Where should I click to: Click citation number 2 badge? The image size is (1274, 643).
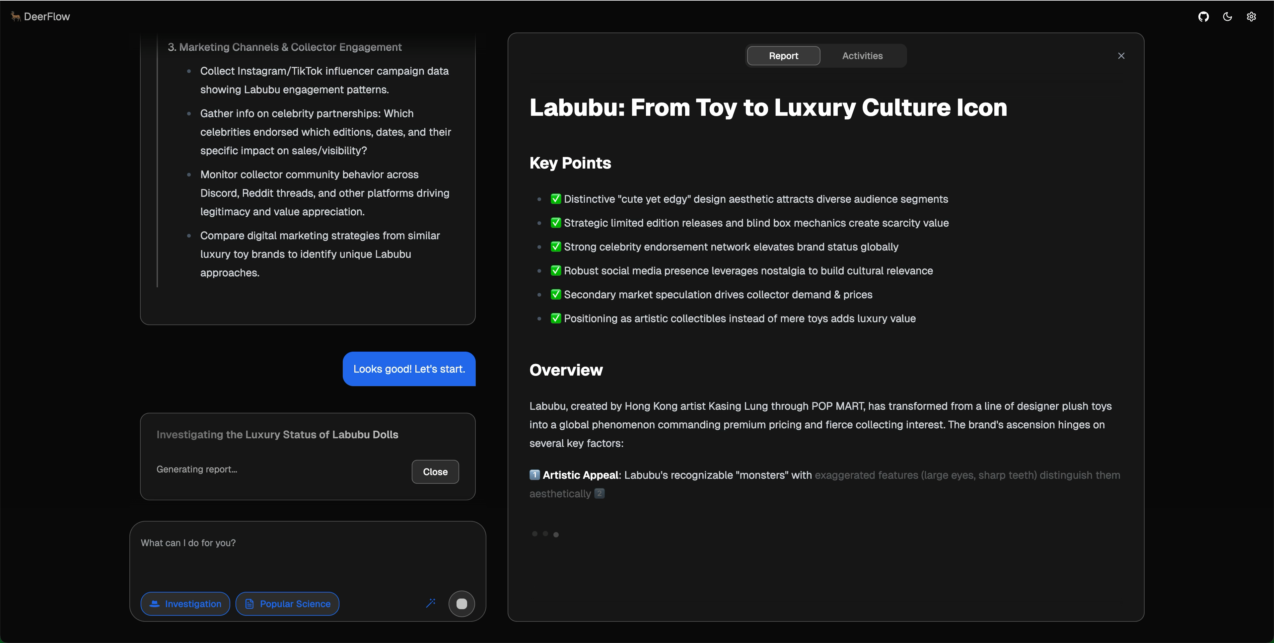coord(599,493)
